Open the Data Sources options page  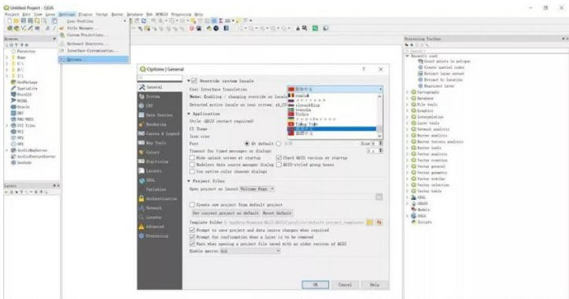[x=160, y=115]
